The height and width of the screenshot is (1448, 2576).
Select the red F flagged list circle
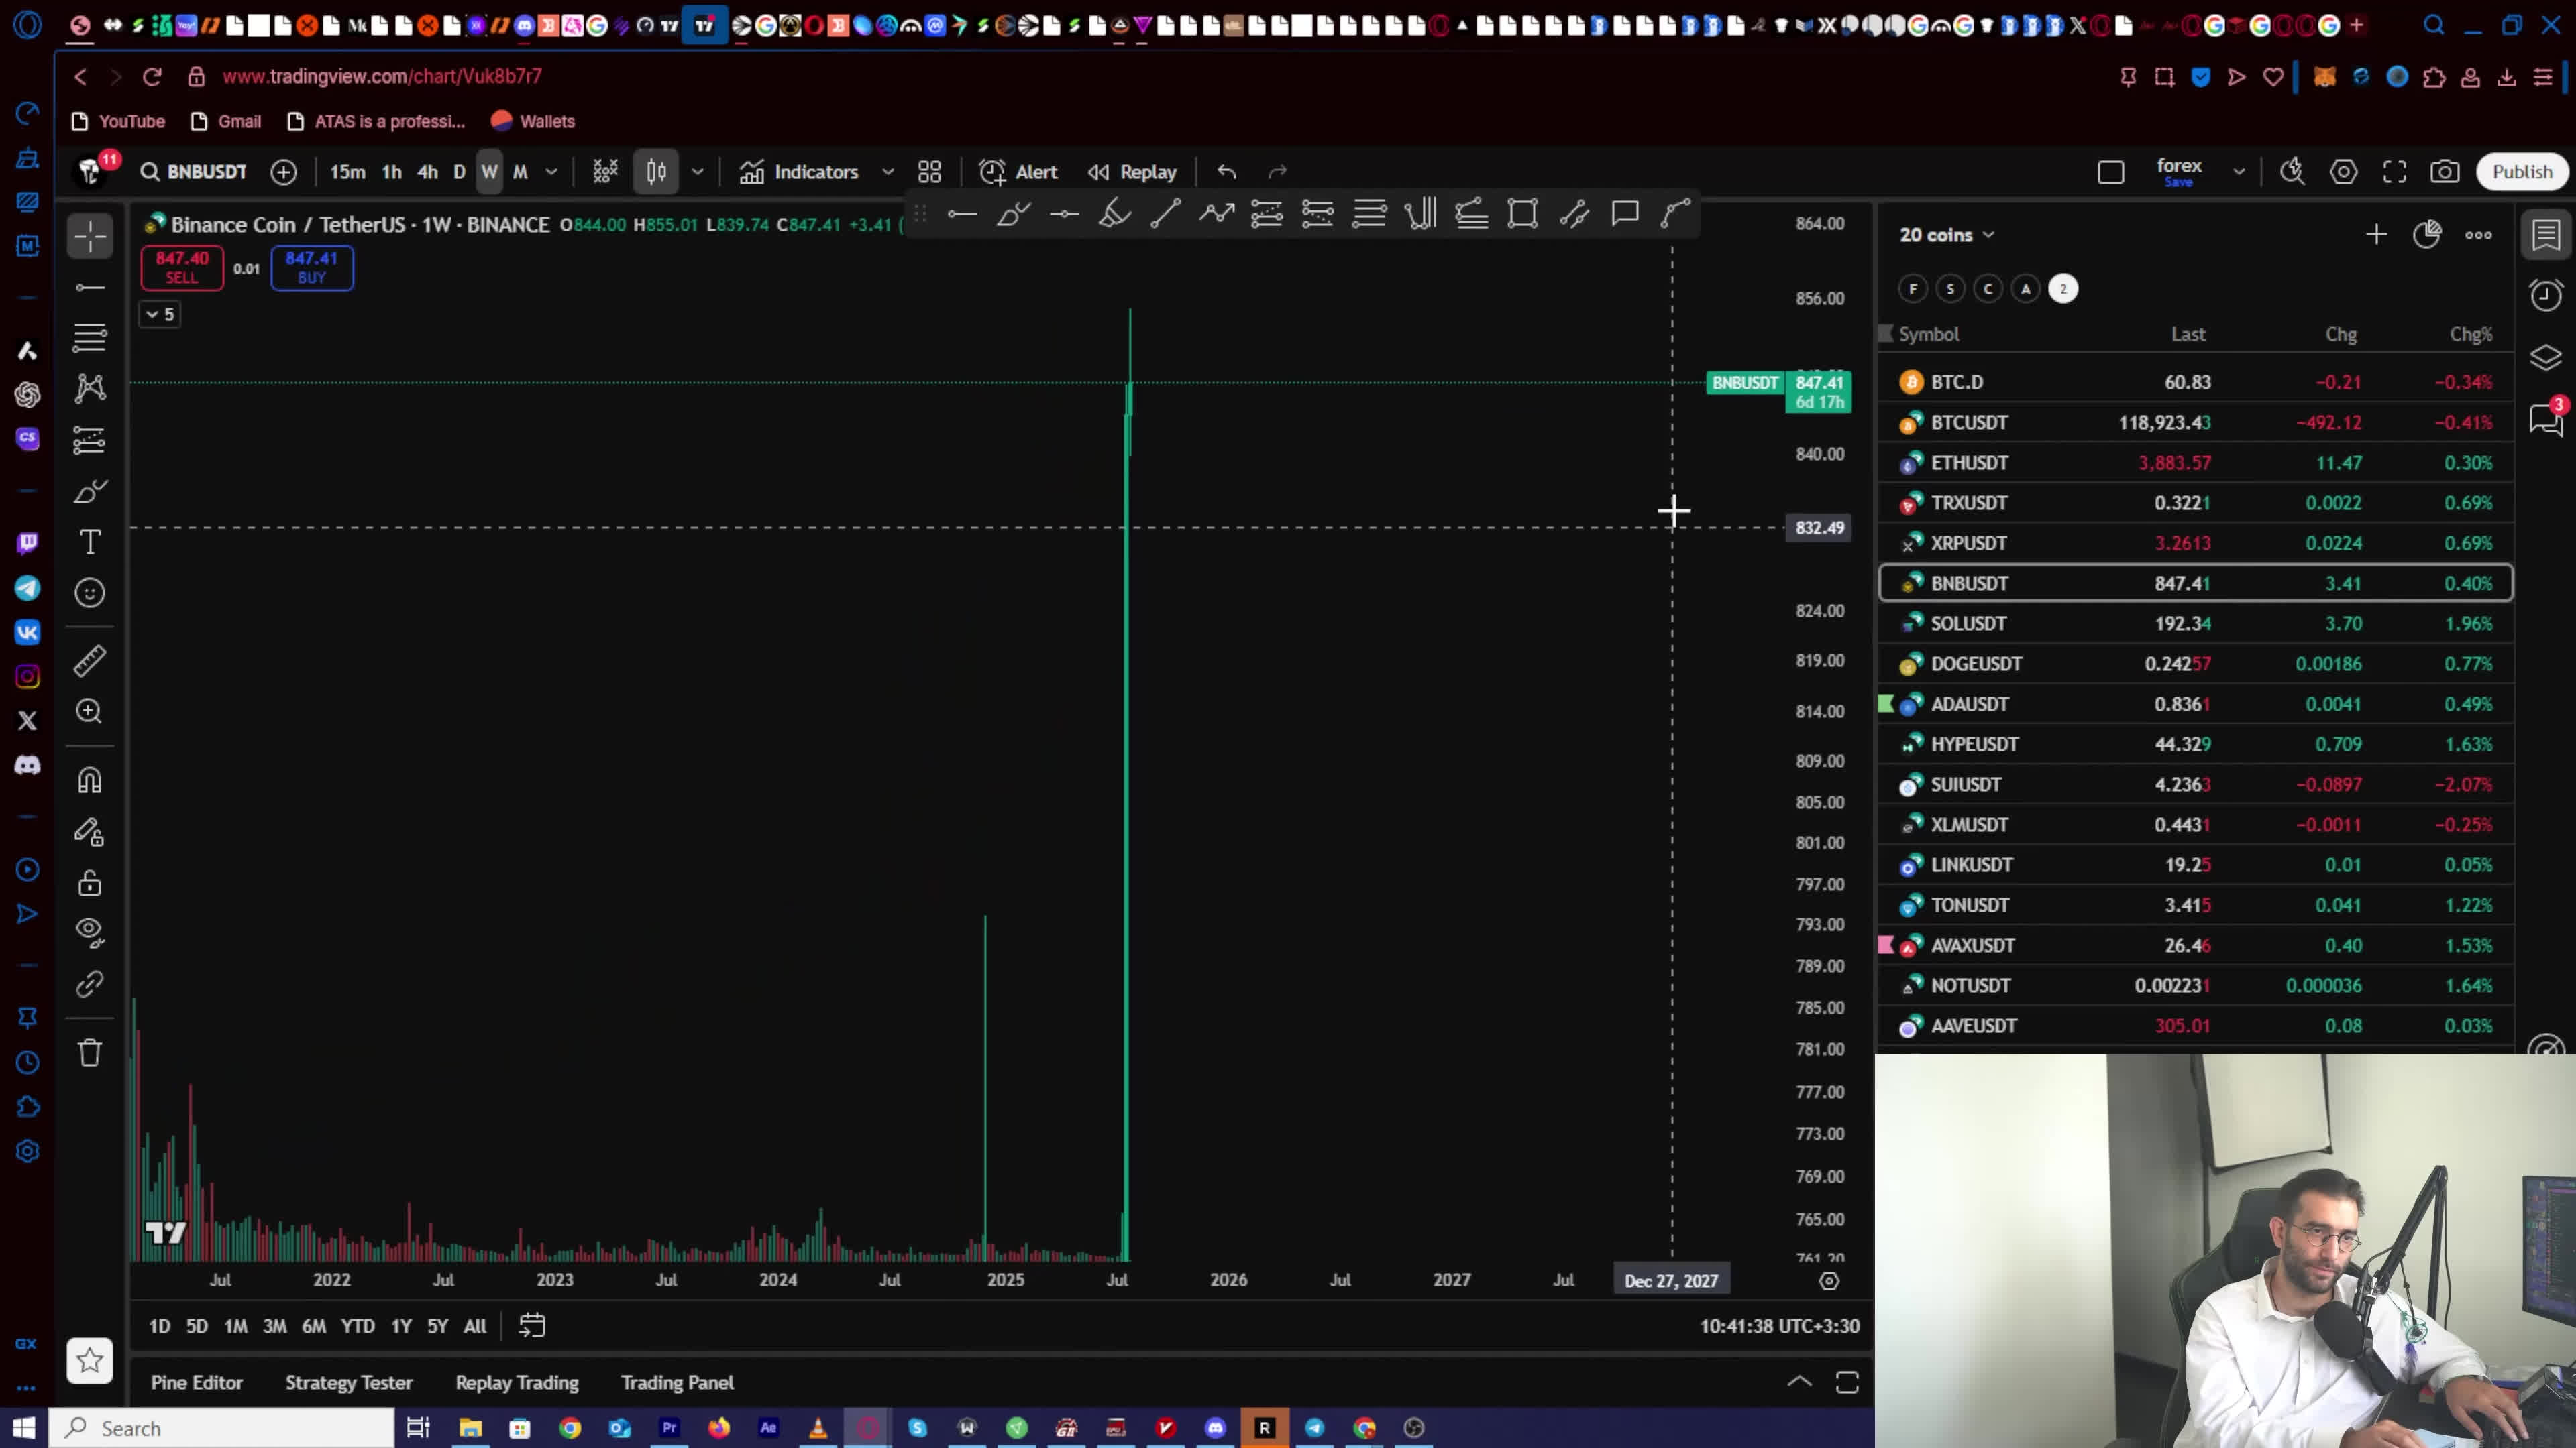(1913, 289)
